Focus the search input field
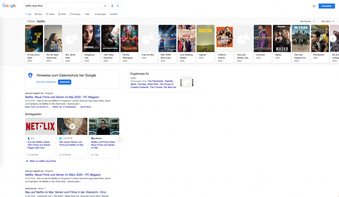The height and width of the screenshot is (197, 339). click(64, 6)
